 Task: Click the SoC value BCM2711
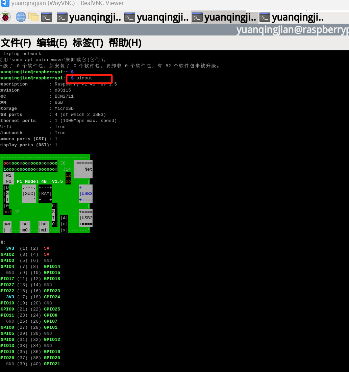pyautogui.click(x=64, y=96)
